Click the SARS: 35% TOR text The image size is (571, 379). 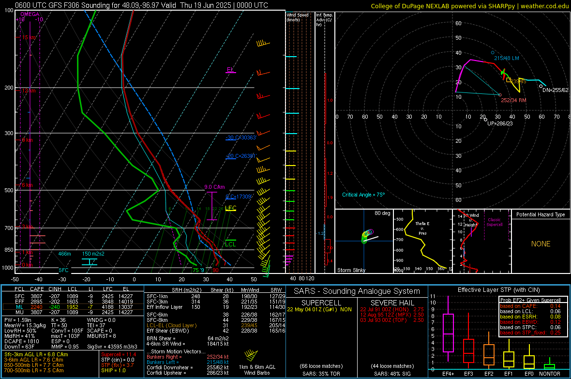coord(321,374)
